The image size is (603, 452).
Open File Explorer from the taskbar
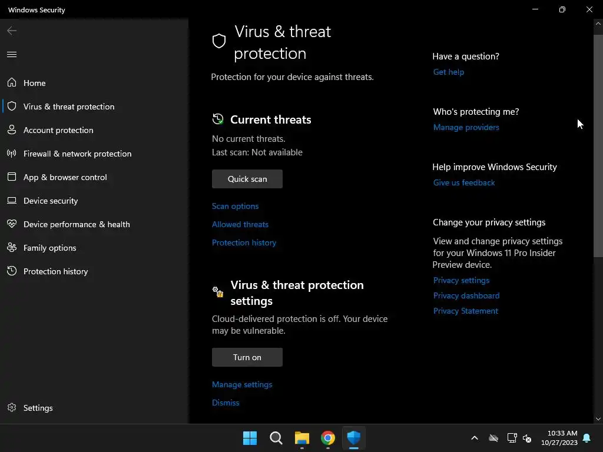[x=302, y=438]
